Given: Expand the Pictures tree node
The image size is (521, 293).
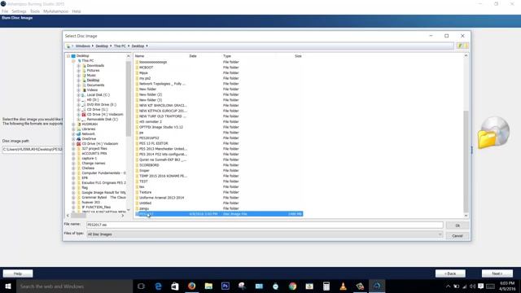Looking at the screenshot, I should click(79, 71).
